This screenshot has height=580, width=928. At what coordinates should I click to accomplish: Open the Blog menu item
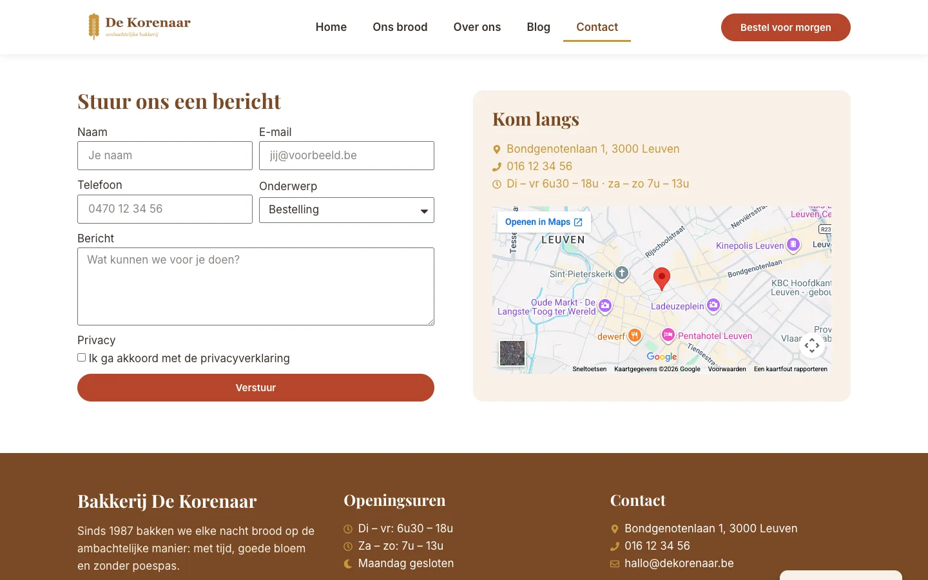coord(539,27)
